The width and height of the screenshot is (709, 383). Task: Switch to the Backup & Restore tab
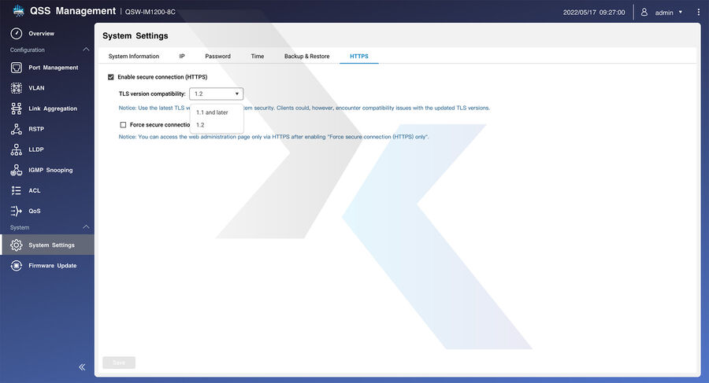pos(306,57)
